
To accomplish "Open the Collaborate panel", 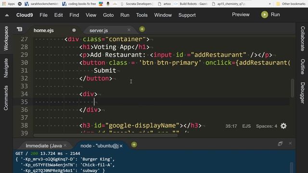I will (303, 38).
